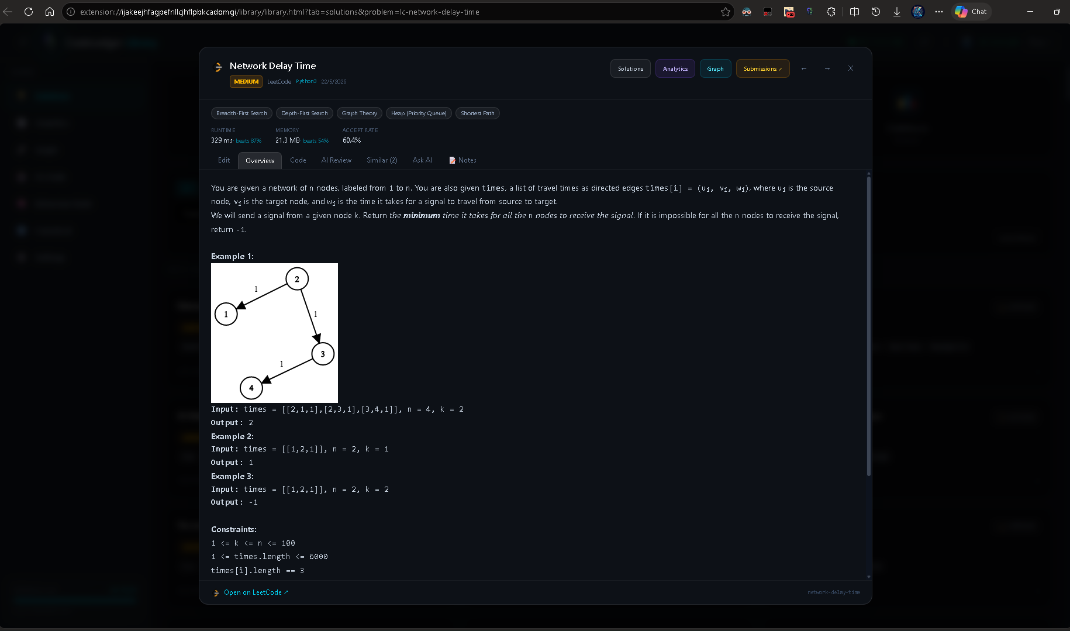Screen dimensions: 1070x631
Task: Click the LeetCode source label under title
Action: 279,82
